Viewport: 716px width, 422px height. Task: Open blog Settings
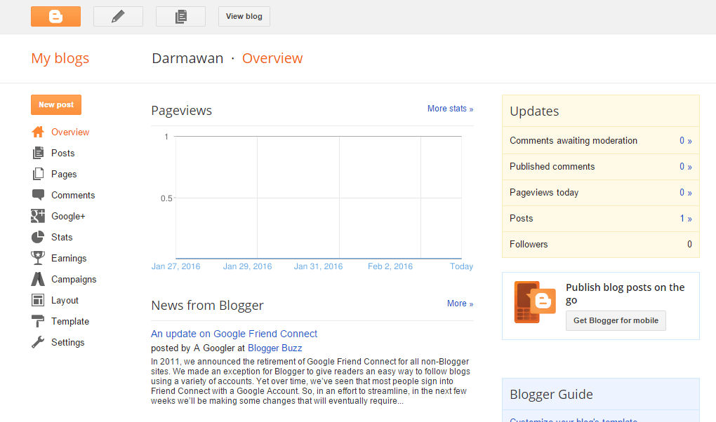(x=68, y=341)
